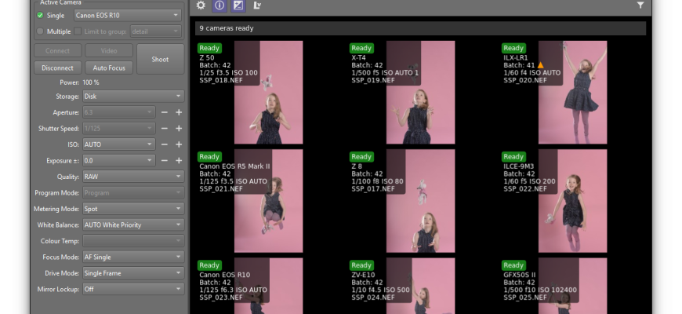Open the Storage dropdown
This screenshot has height=314, width=682.
coord(133,97)
